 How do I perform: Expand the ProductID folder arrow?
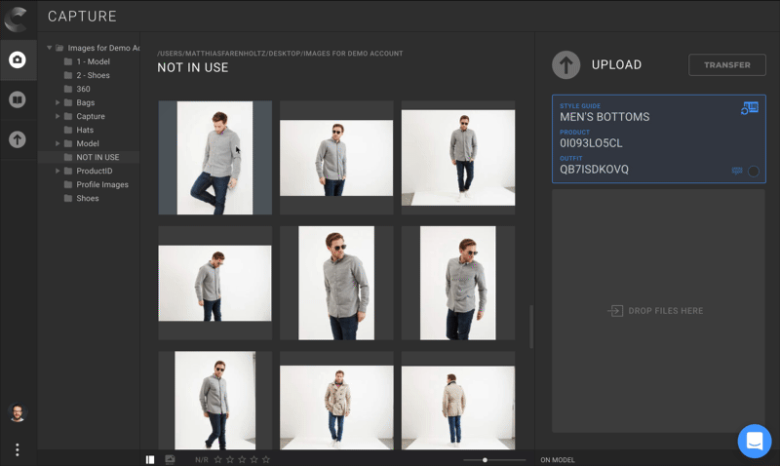(58, 171)
